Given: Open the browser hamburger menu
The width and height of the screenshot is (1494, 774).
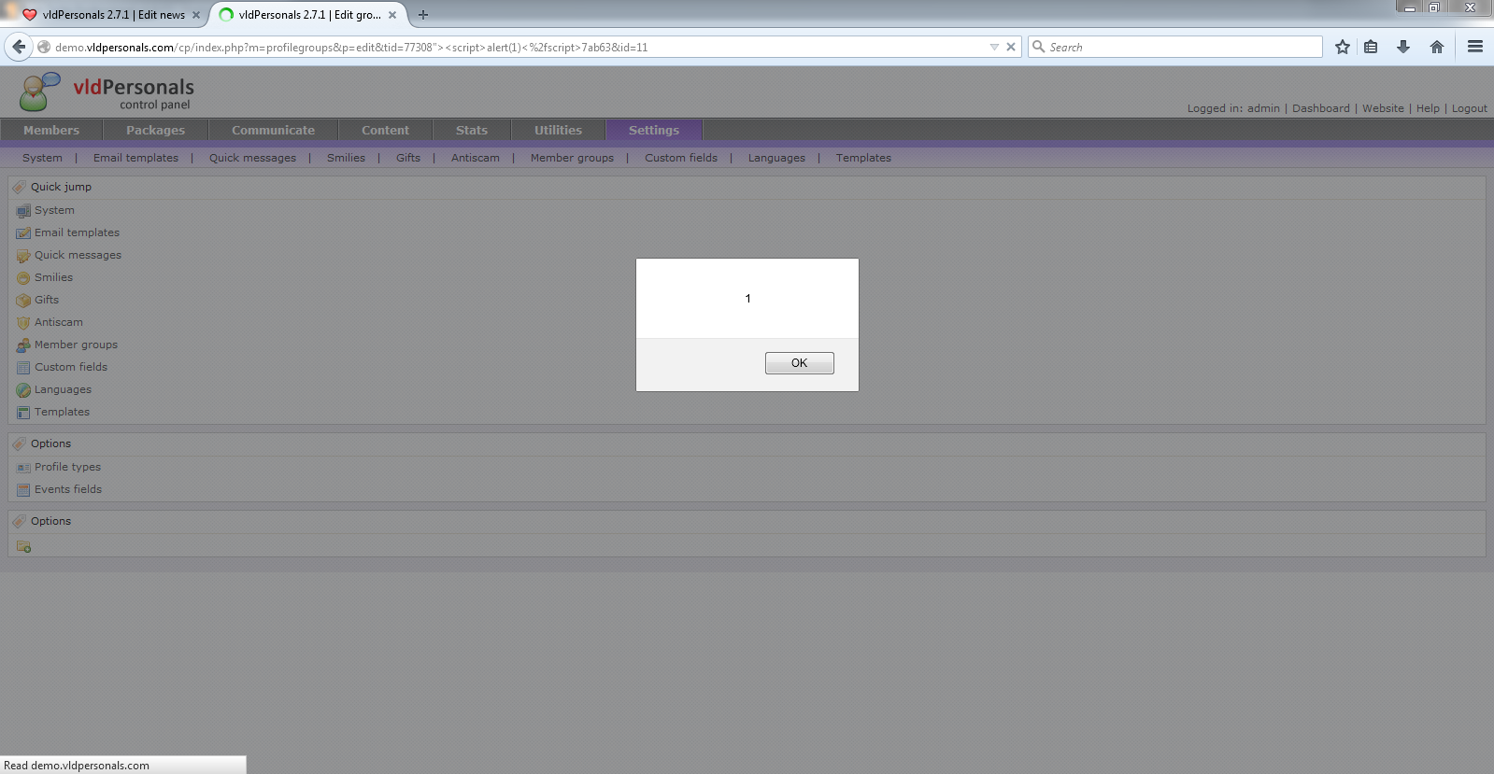Looking at the screenshot, I should (1475, 47).
